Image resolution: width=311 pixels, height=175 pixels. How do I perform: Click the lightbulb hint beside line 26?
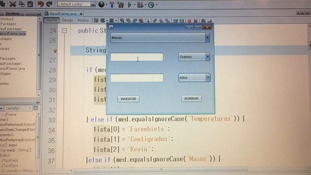(55, 51)
